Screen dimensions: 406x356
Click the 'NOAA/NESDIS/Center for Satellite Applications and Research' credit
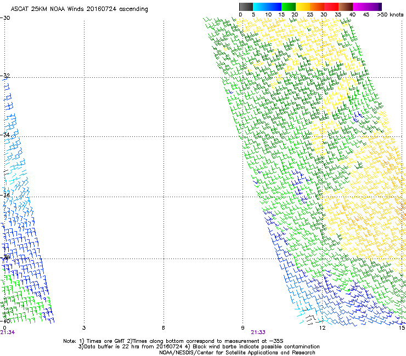[237, 353]
